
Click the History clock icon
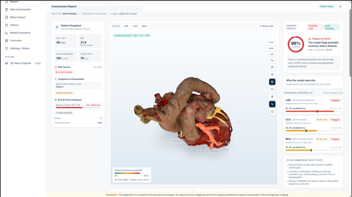[x=7, y=25]
